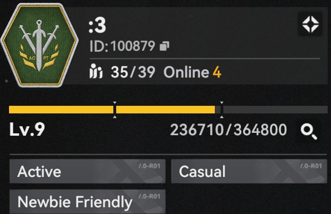Select the Casual tag
The width and height of the screenshot is (331, 214).
pos(249,171)
